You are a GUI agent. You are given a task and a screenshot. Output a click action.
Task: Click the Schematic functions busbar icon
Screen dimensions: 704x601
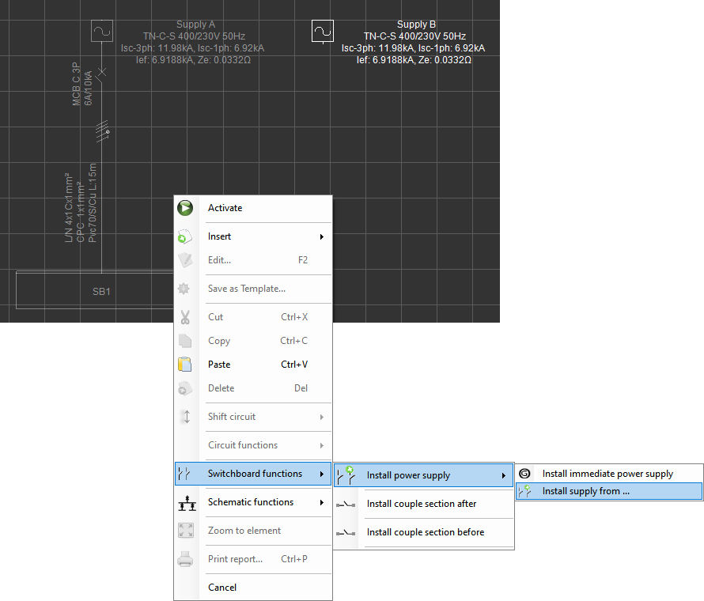(187, 503)
